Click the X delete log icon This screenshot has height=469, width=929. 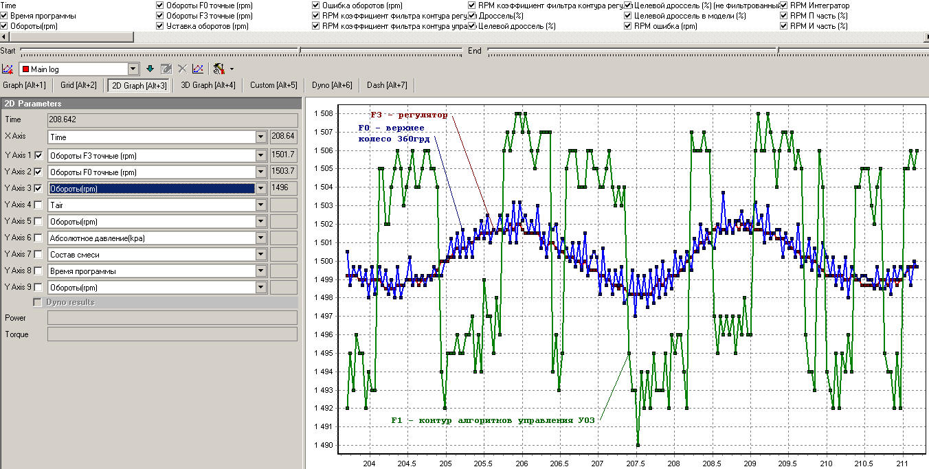point(182,69)
